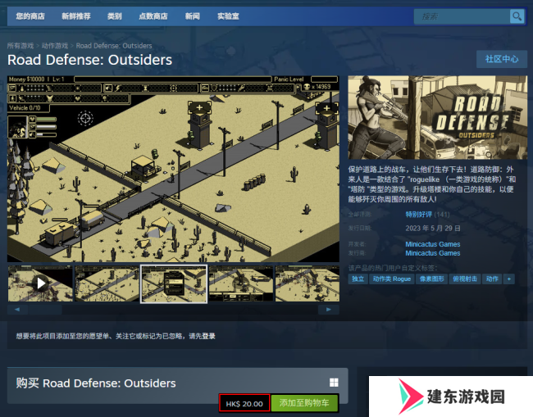533x417 pixels.
Task: Go to 动作游戏 breadcrumb
Action: pos(55,46)
